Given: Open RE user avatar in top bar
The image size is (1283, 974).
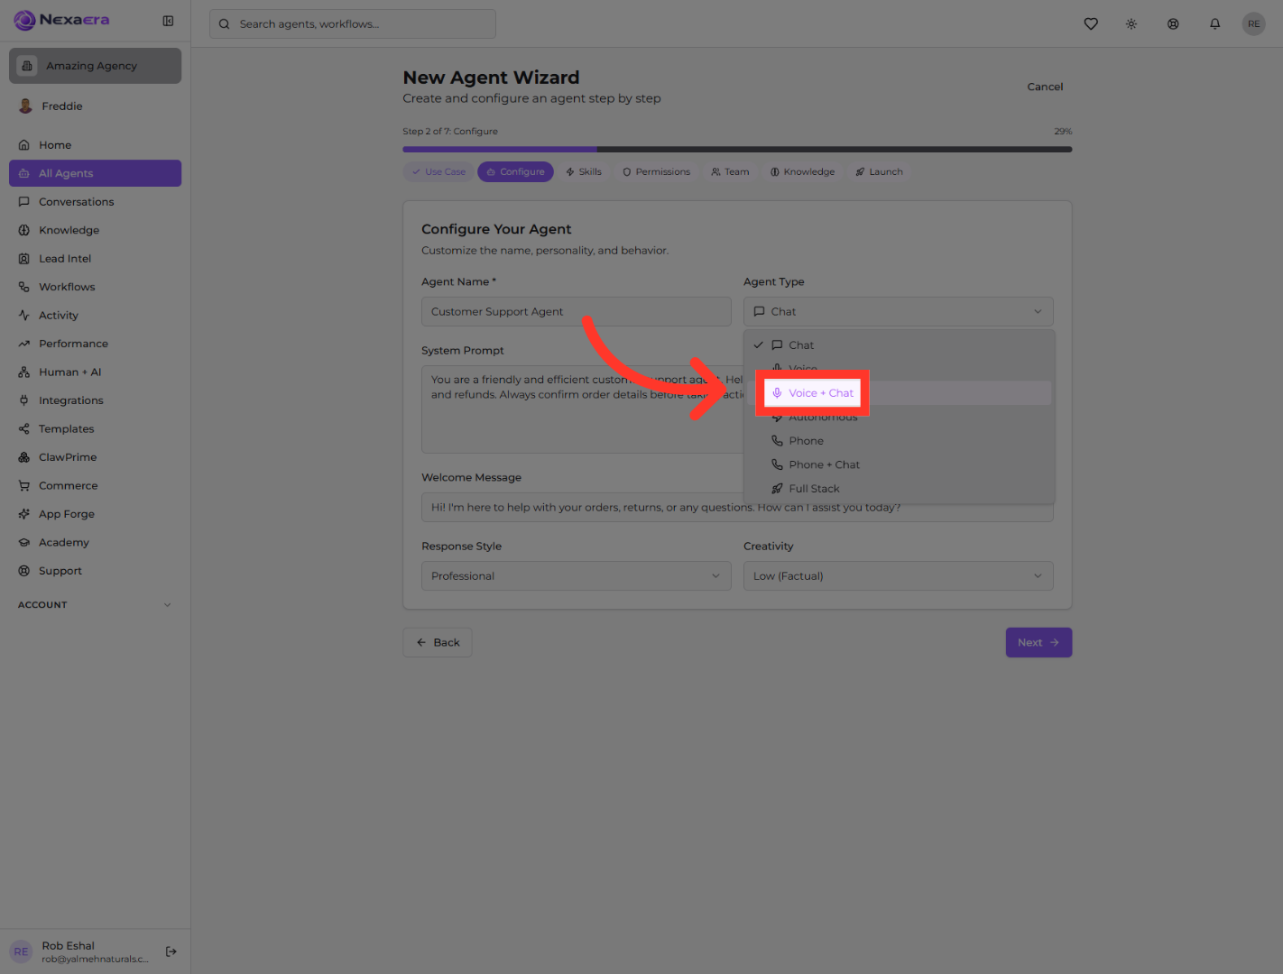Looking at the screenshot, I should 1254,24.
